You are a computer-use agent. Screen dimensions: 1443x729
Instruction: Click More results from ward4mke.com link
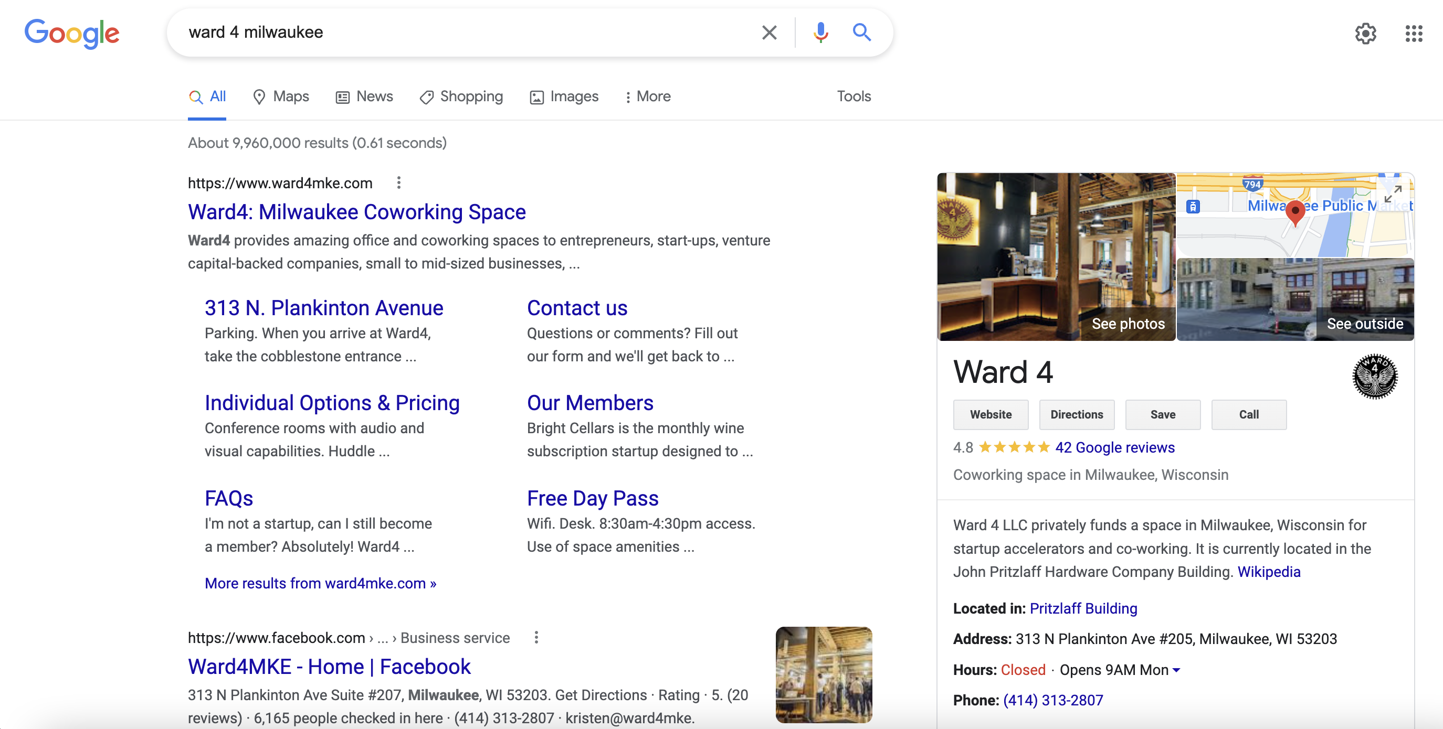[320, 583]
